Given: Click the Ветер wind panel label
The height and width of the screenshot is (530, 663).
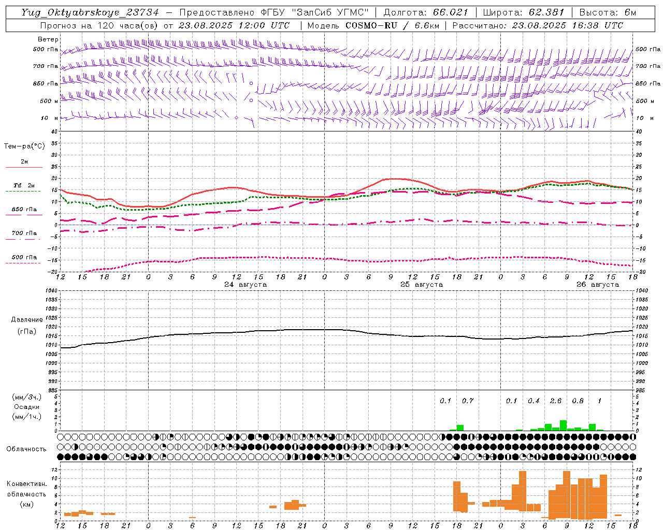Looking at the screenshot, I should coord(48,39).
